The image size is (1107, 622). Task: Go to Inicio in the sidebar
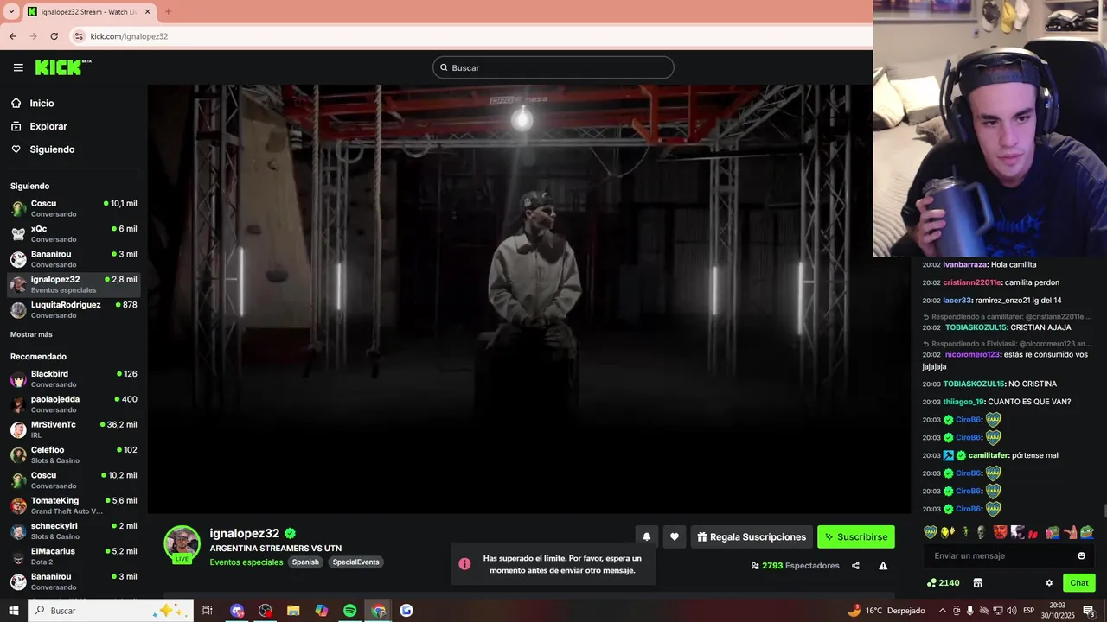pos(42,104)
